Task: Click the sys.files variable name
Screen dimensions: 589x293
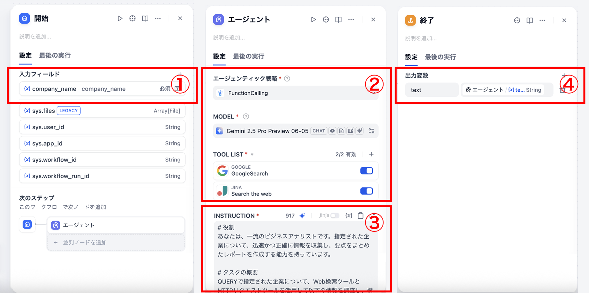Action: point(43,111)
